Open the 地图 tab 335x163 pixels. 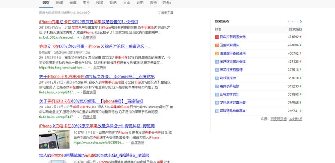140,3
